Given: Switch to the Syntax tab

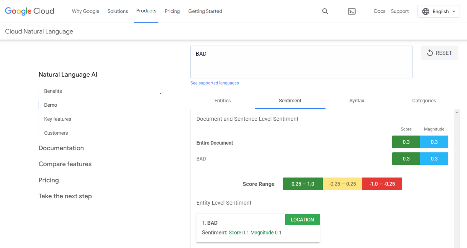Looking at the screenshot, I should (357, 101).
